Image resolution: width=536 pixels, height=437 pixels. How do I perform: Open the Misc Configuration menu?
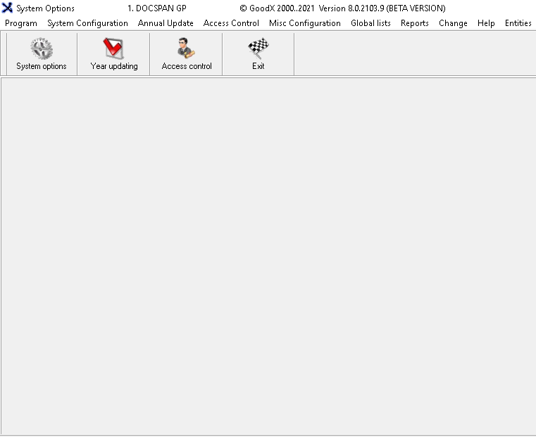(305, 23)
